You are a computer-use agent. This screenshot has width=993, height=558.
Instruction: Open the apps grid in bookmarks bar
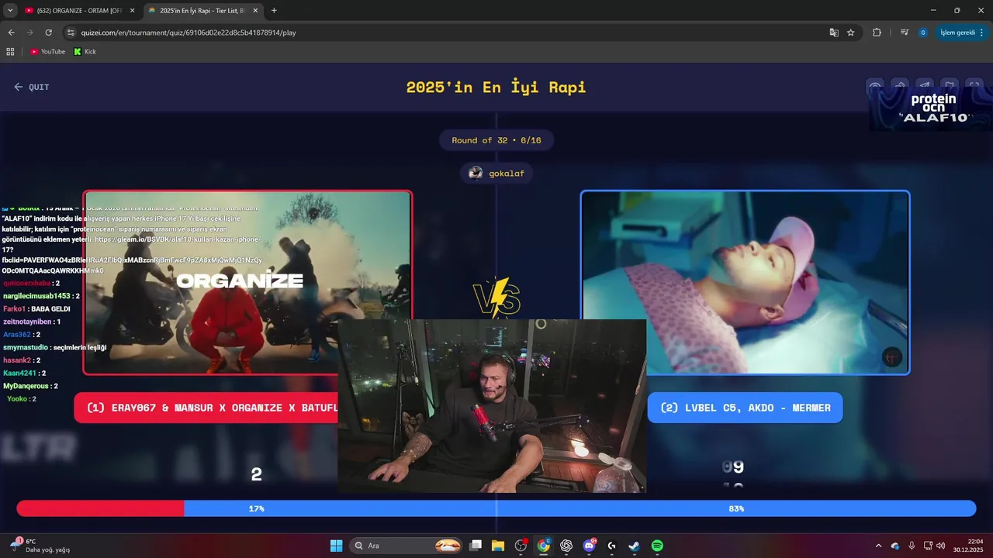coord(10,51)
